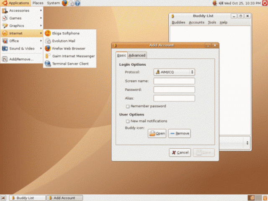Click the Gaim Internet Messenger icon

(x=48, y=56)
